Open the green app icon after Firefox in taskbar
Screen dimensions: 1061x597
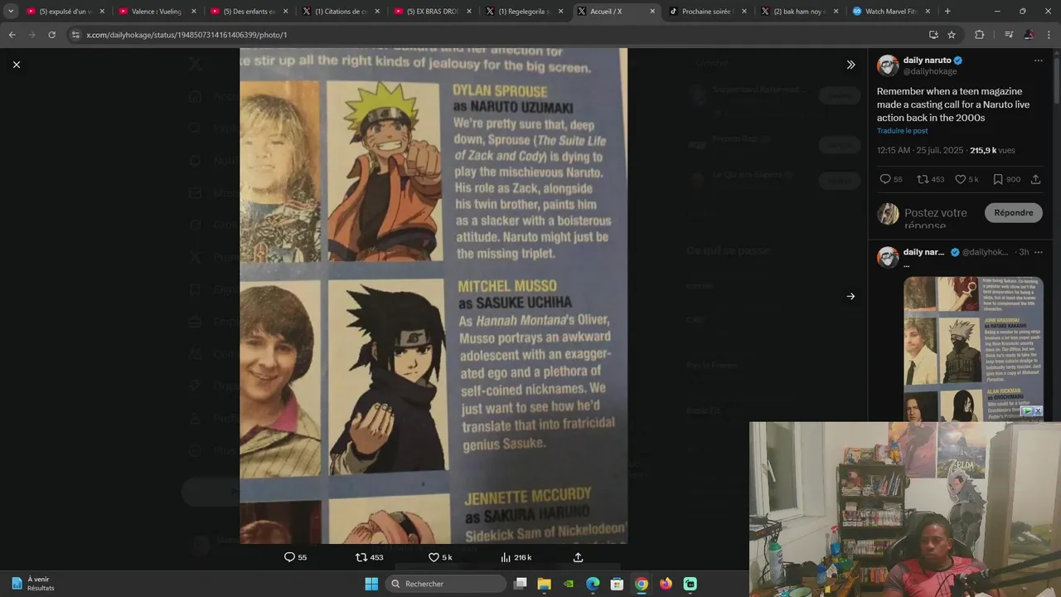pos(690,584)
